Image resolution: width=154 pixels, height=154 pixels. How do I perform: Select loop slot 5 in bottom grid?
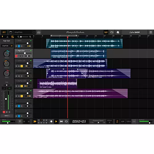click(38, 123)
